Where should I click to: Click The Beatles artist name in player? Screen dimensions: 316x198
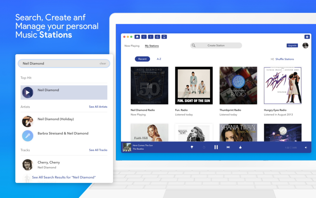tap(138, 149)
